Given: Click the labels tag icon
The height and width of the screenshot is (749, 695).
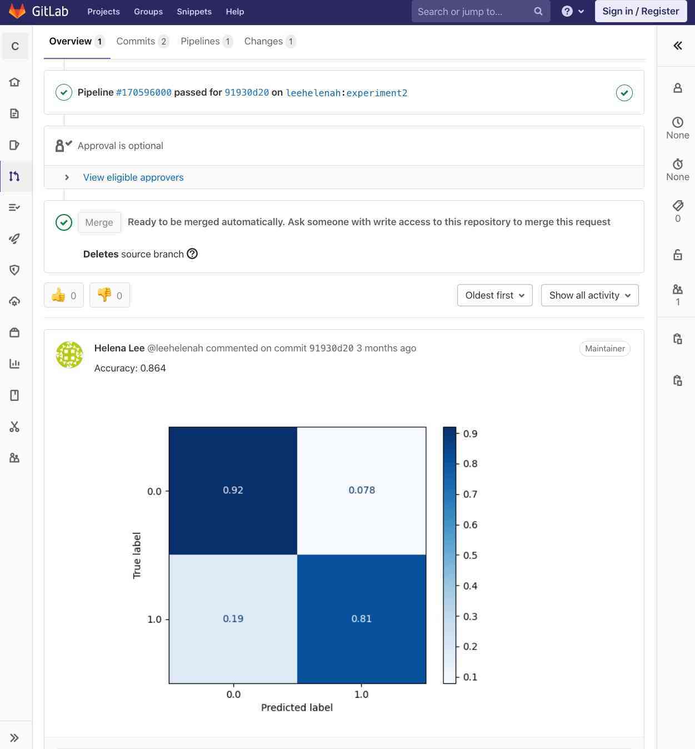Looking at the screenshot, I should (x=677, y=206).
